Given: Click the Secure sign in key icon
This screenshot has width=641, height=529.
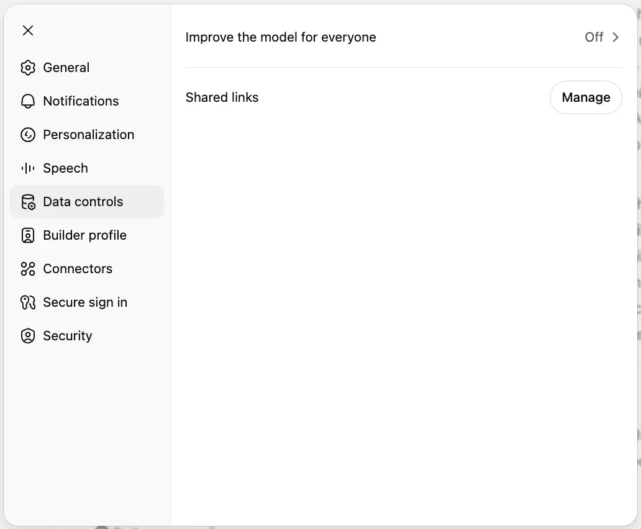Looking at the screenshot, I should click(28, 302).
